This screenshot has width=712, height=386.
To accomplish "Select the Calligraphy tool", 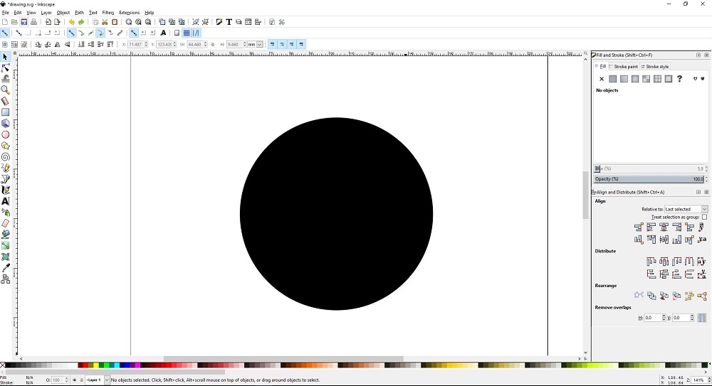I will pos(6,190).
